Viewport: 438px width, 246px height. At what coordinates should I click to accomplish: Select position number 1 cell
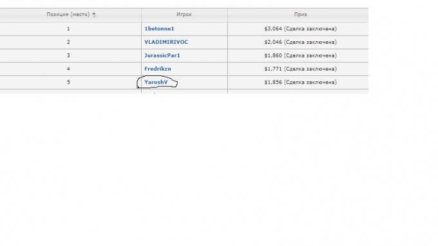pos(71,29)
